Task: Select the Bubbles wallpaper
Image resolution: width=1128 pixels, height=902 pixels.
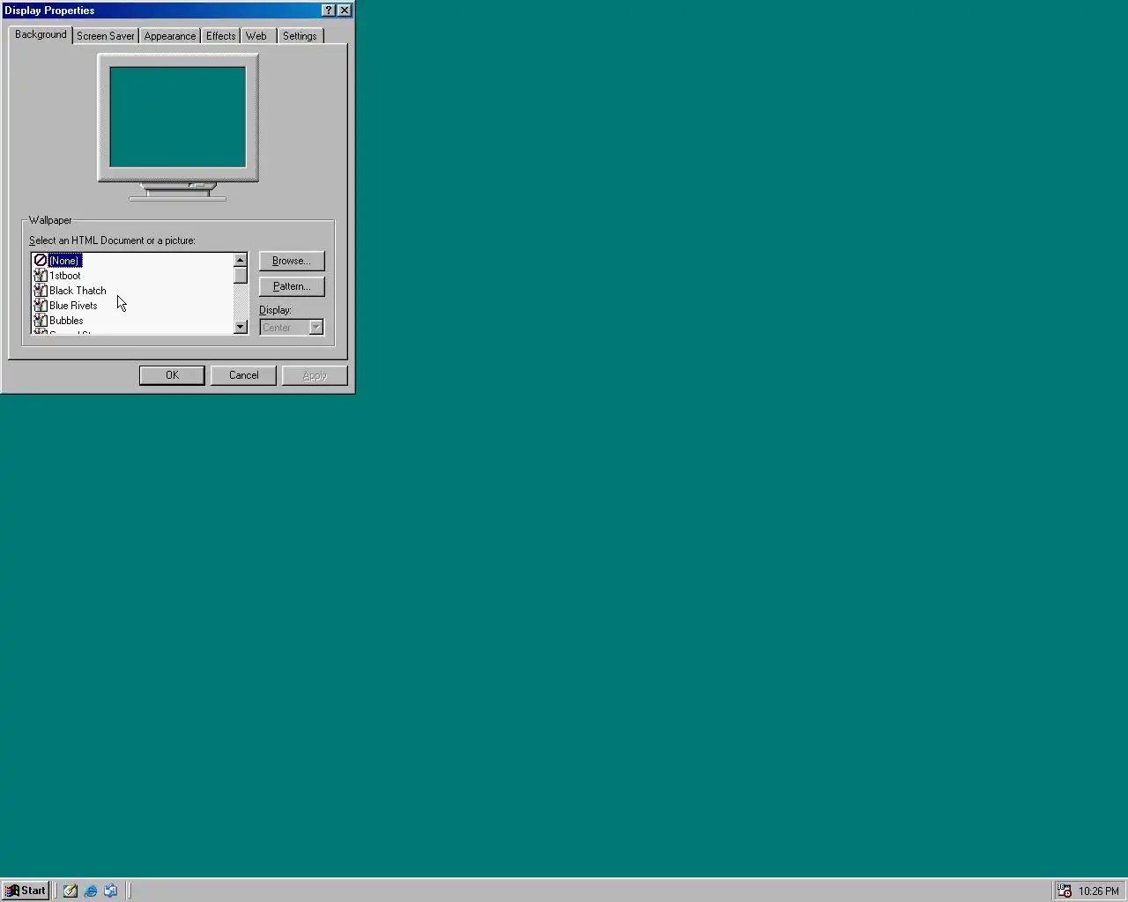Action: tap(66, 321)
